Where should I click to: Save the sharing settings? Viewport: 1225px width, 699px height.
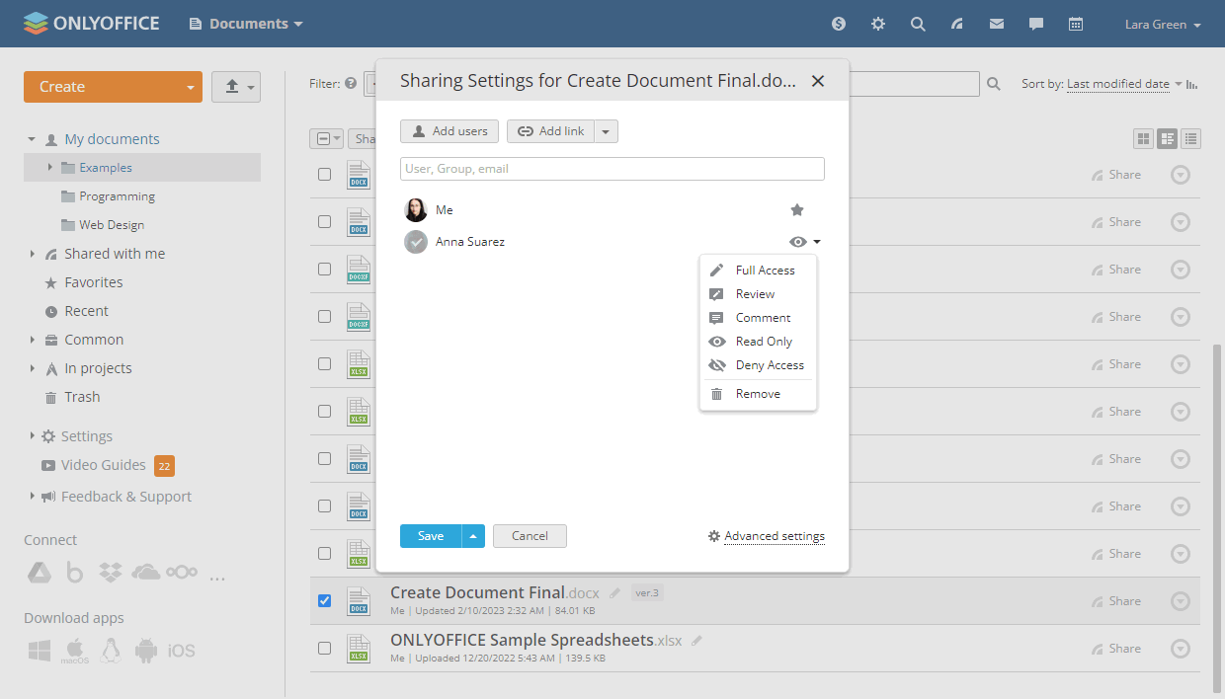(430, 535)
